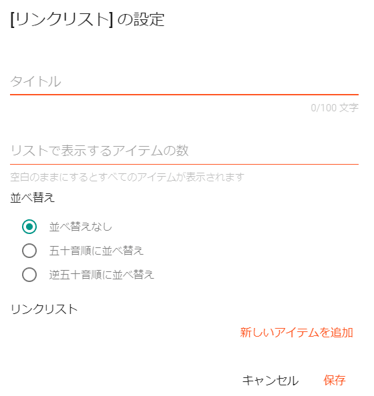Click the orange underline below タイトル
Screen dimensions: 374x396
point(184,95)
